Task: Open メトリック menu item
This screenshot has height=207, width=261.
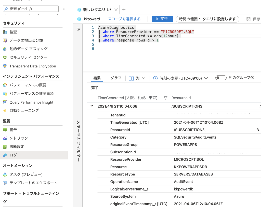Action: (x=19, y=138)
